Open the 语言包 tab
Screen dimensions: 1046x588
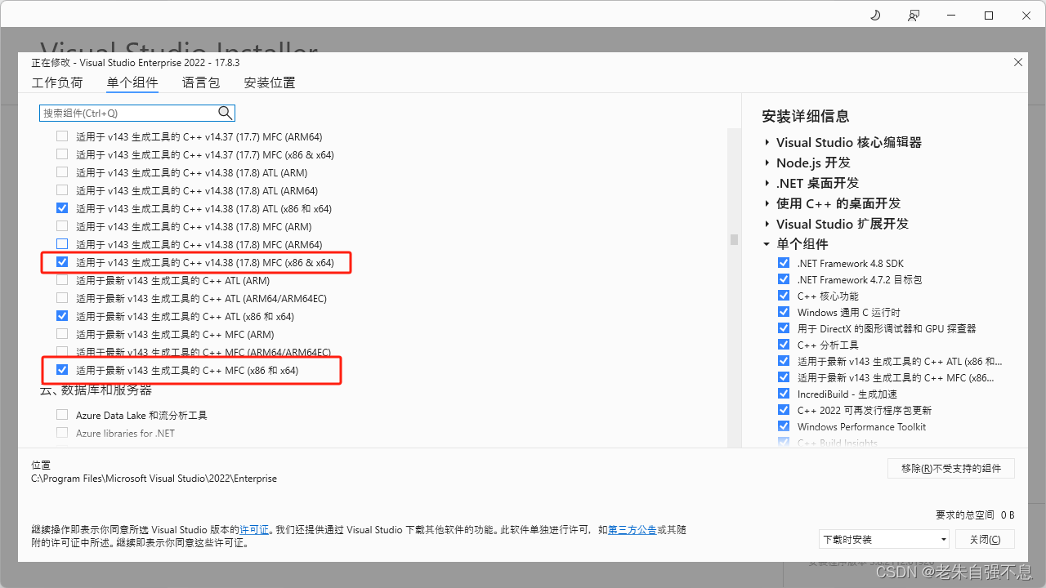[201, 82]
